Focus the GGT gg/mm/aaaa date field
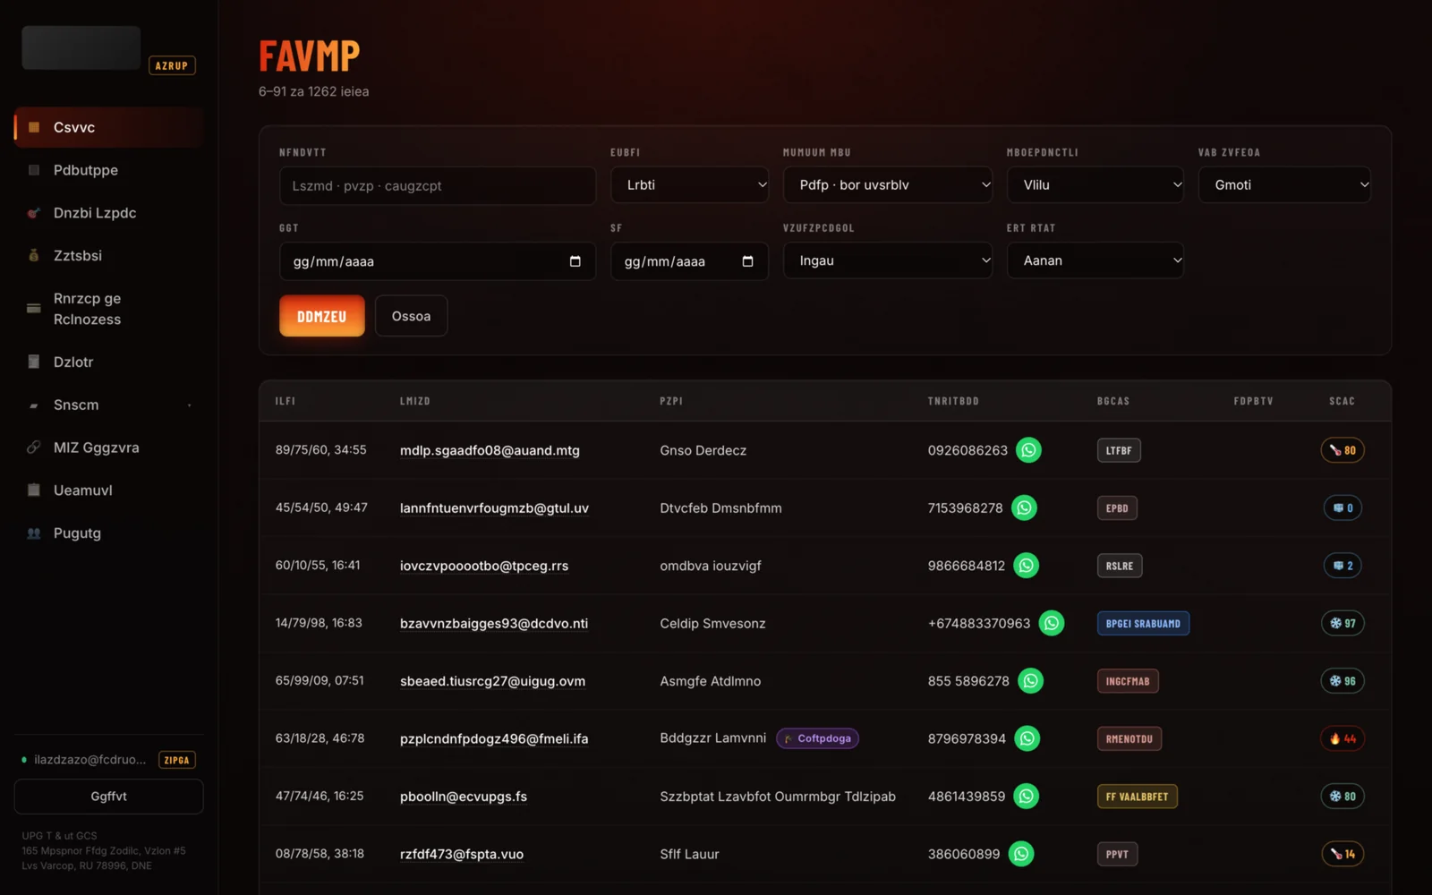The image size is (1432, 895). click(438, 261)
